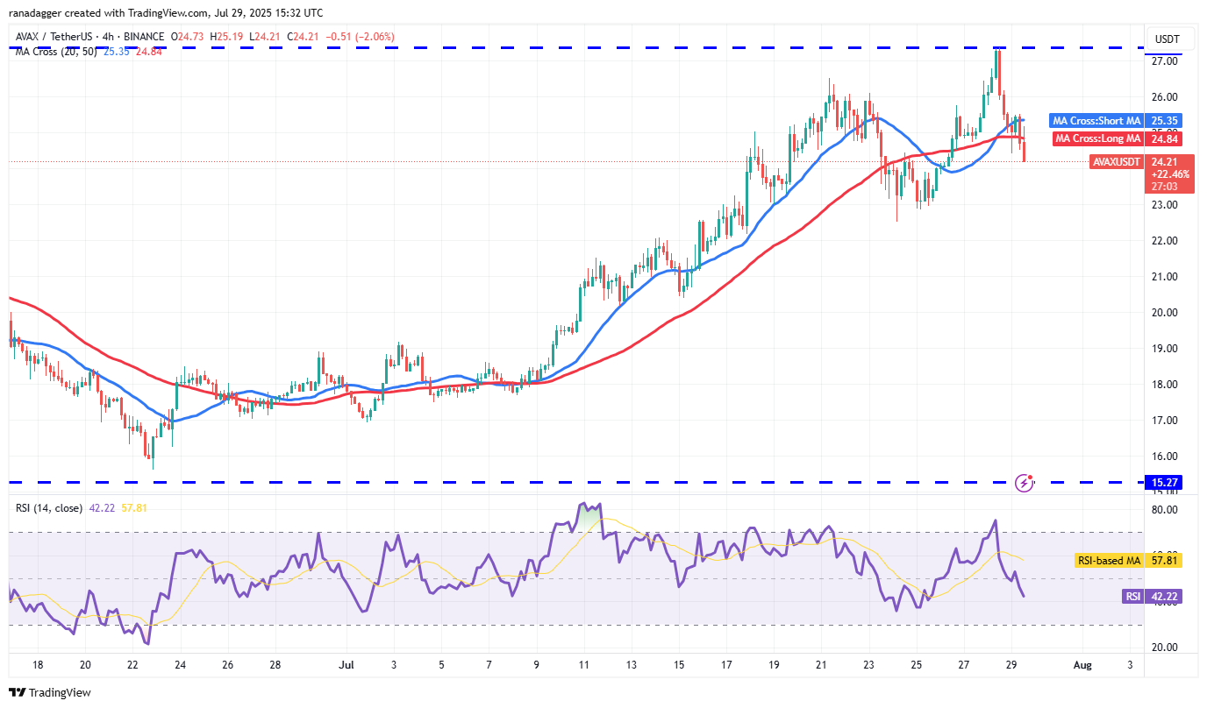The image size is (1207, 708).
Task: Click the 15.27 support level price tag
Action: 1168,482
